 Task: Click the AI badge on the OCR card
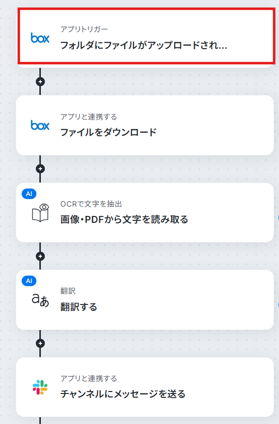[29, 194]
